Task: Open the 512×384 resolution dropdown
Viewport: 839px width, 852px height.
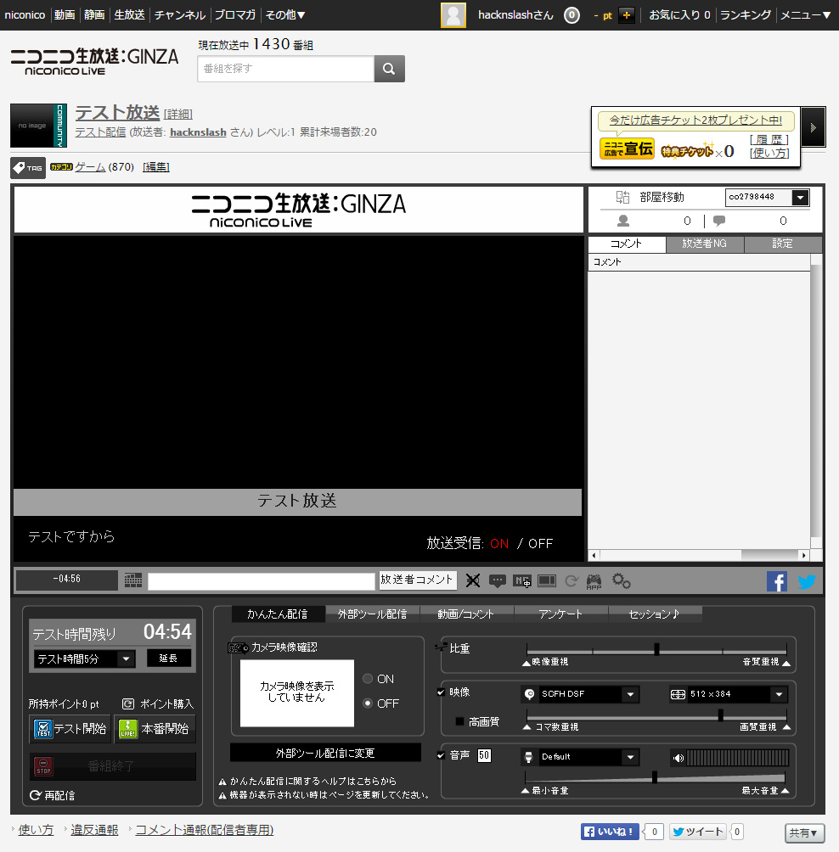Action: click(728, 694)
